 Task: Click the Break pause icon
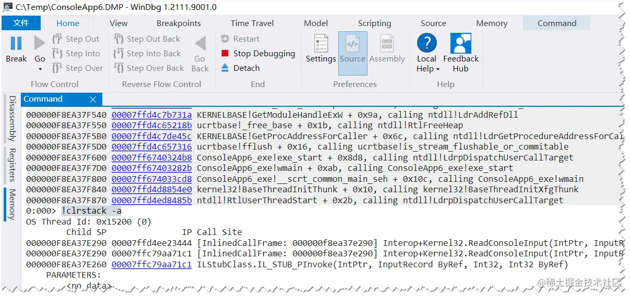(16, 43)
